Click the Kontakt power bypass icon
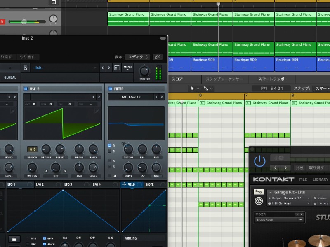The width and height of the screenshot is (330, 247). click(x=260, y=161)
